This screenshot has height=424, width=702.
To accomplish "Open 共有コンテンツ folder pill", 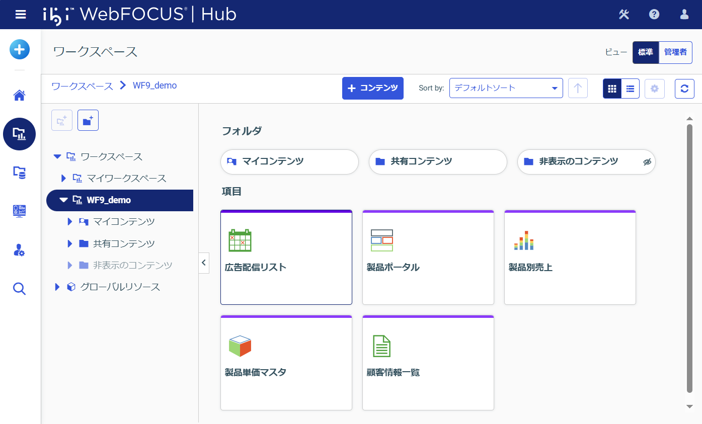I will 438,162.
